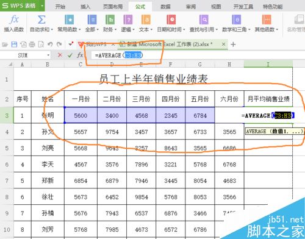Image resolution: width=305 pixels, height=239 pixels.
Task: Open the common functions star icon
Action: pos(70,20)
